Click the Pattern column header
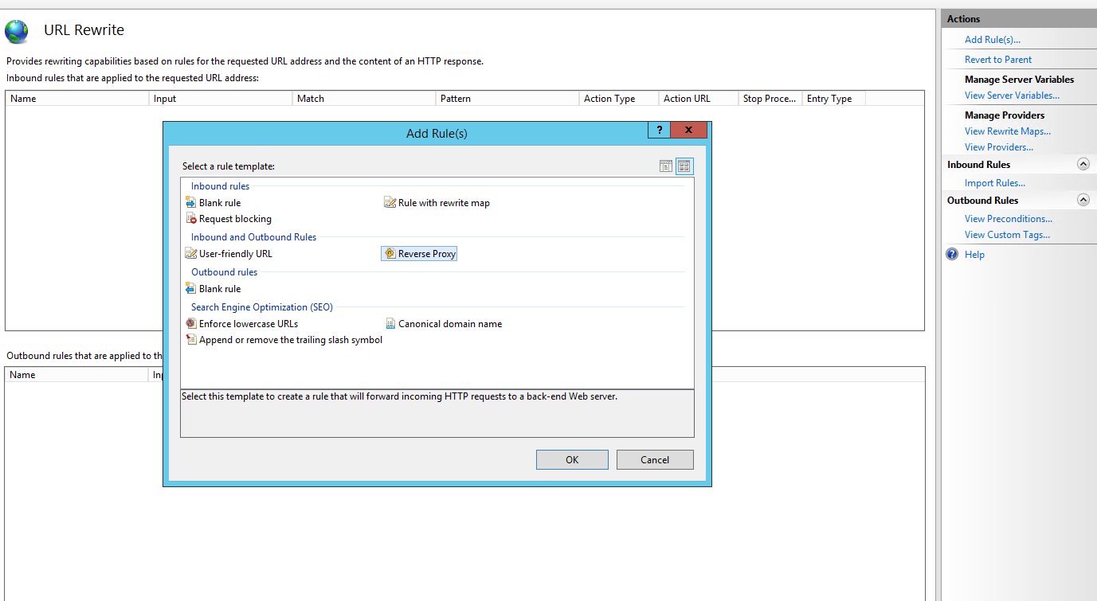Image resolution: width=1097 pixels, height=601 pixels. coord(454,98)
